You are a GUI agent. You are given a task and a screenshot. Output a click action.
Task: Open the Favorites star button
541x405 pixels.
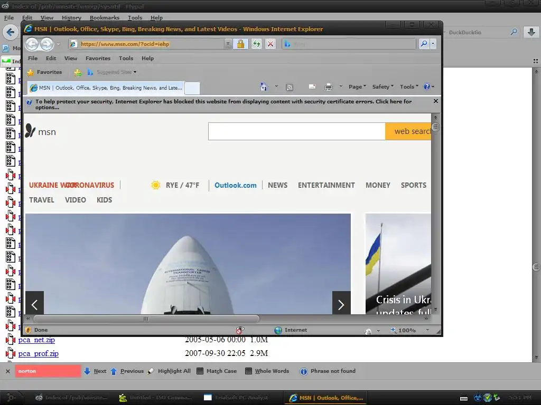45,72
